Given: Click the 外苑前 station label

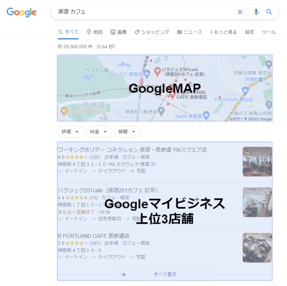Looking at the screenshot, I should [x=252, y=79].
